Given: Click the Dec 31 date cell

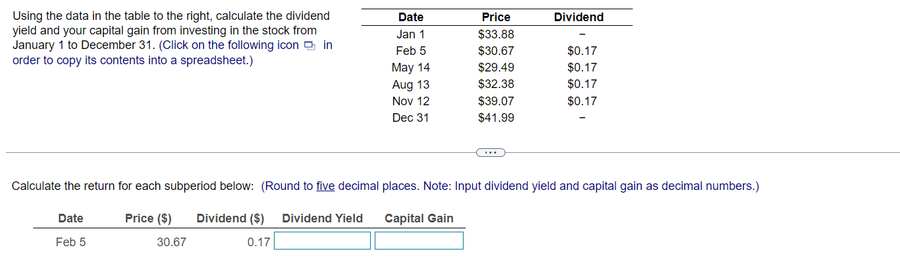Looking at the screenshot, I should pos(411,118).
